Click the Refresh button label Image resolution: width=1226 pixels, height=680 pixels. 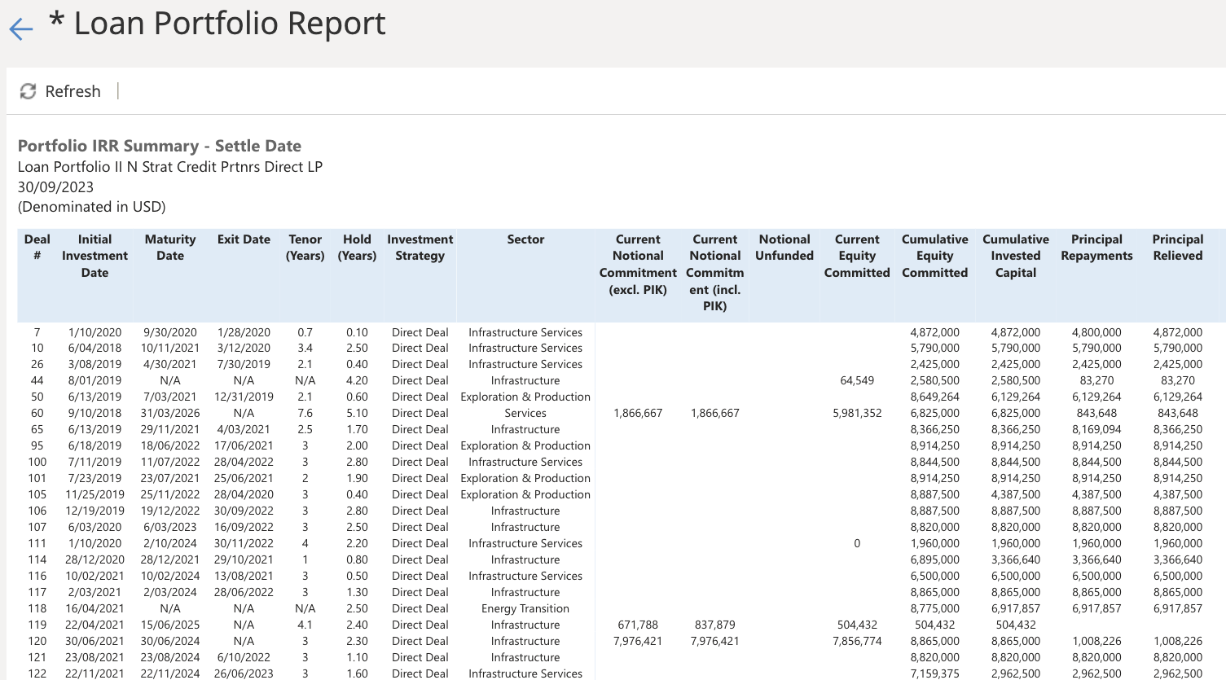73,91
